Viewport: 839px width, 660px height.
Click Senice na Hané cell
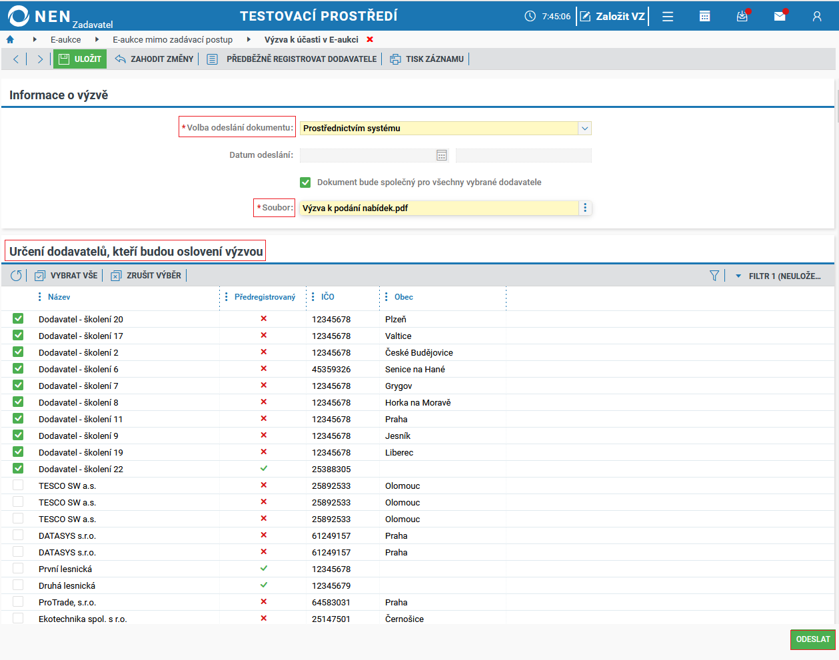pos(415,369)
